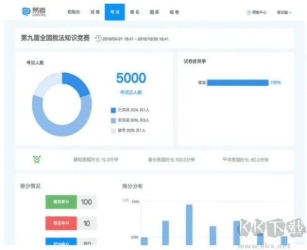Click the 考试人数 heading

[35, 62]
